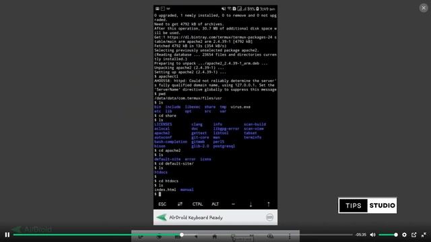Click 'terminfo' directory entry
The image size is (431, 242).
(x=253, y=137)
